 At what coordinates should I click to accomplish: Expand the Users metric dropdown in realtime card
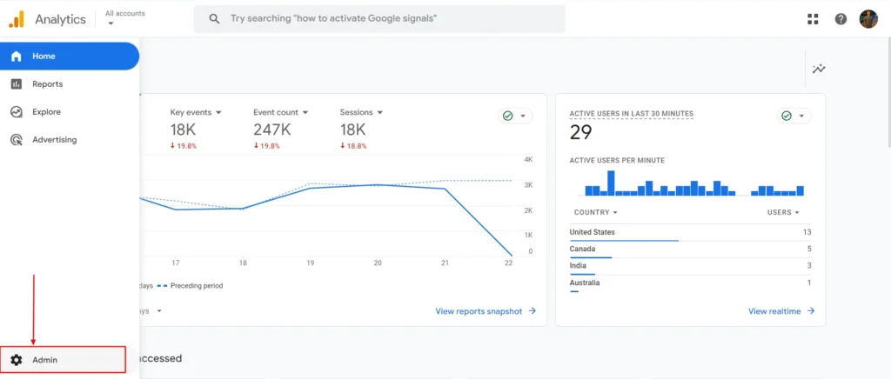coord(795,212)
